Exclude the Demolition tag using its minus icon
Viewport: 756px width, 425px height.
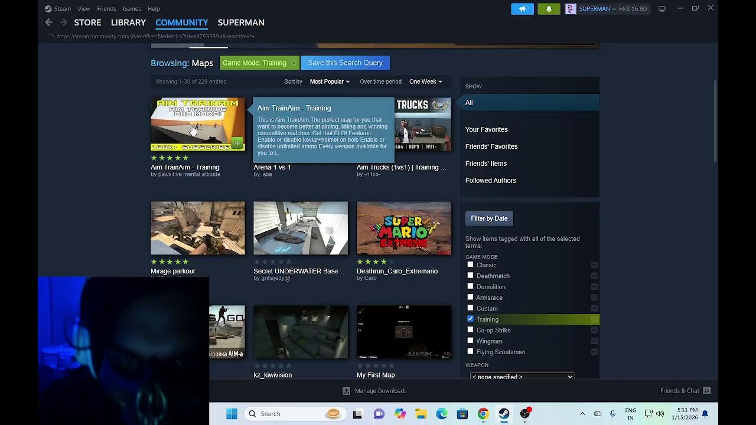coord(594,287)
